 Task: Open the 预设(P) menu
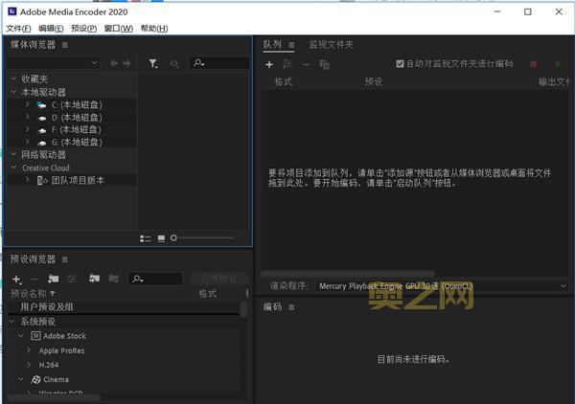pyautogui.click(x=84, y=28)
